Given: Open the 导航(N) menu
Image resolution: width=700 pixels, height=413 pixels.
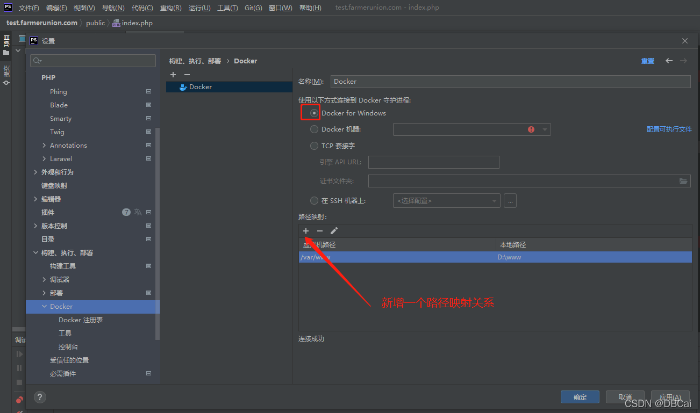Looking at the screenshot, I should 113,8.
